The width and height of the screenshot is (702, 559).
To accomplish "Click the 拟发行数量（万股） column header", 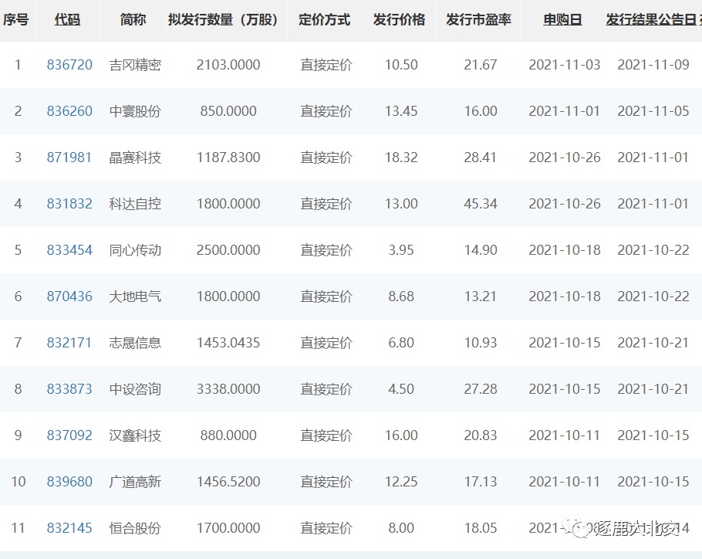I will (x=224, y=20).
